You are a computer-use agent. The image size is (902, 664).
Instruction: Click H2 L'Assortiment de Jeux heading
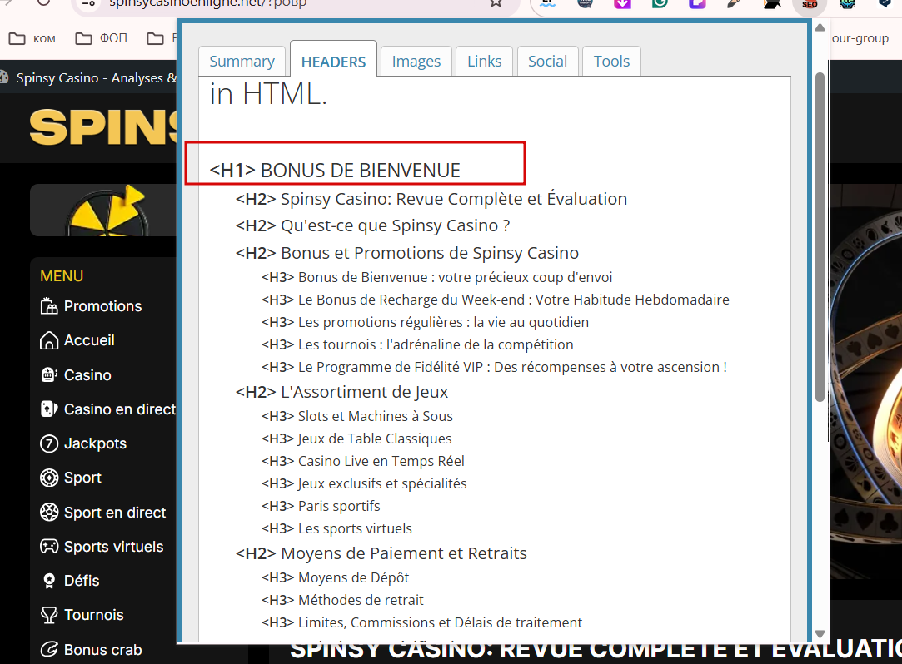coord(341,392)
